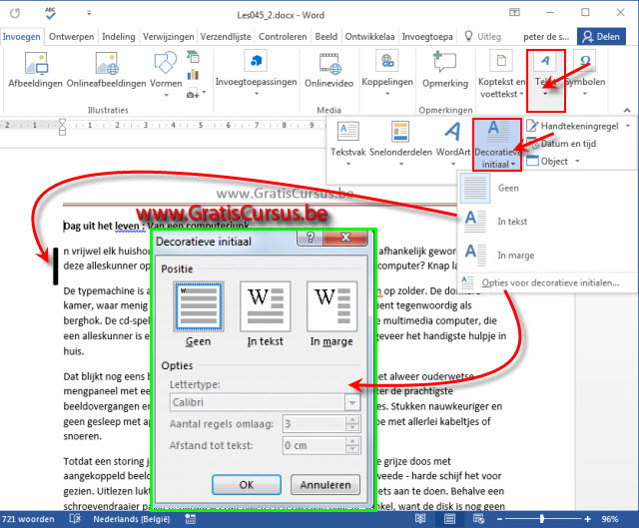Switch to Read Mode view in status bar

[x=420, y=519]
